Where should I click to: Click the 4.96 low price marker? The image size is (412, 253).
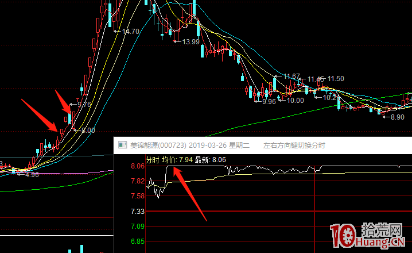(x=32, y=175)
